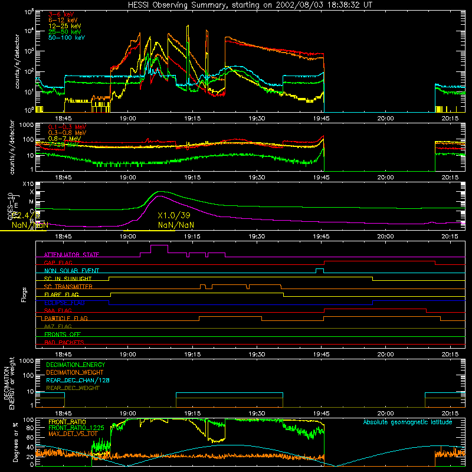Select the ATTENUATOR_STATE flag label
Image resolution: width=472 pixels, height=472 pixels.
(x=71, y=255)
